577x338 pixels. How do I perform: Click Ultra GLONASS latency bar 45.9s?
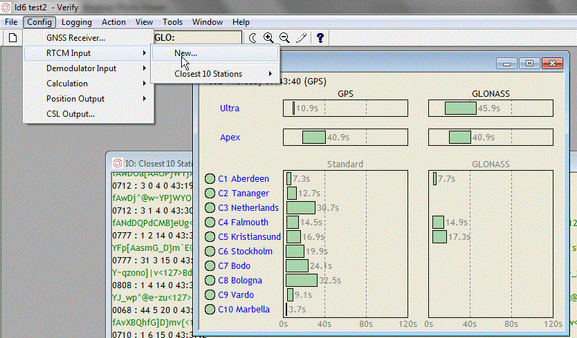[x=461, y=108]
